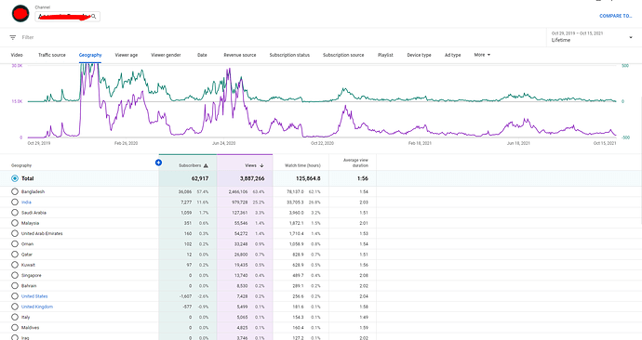The width and height of the screenshot is (642, 340).
Task: Select the Singapore radio button
Action: [x=15, y=275]
